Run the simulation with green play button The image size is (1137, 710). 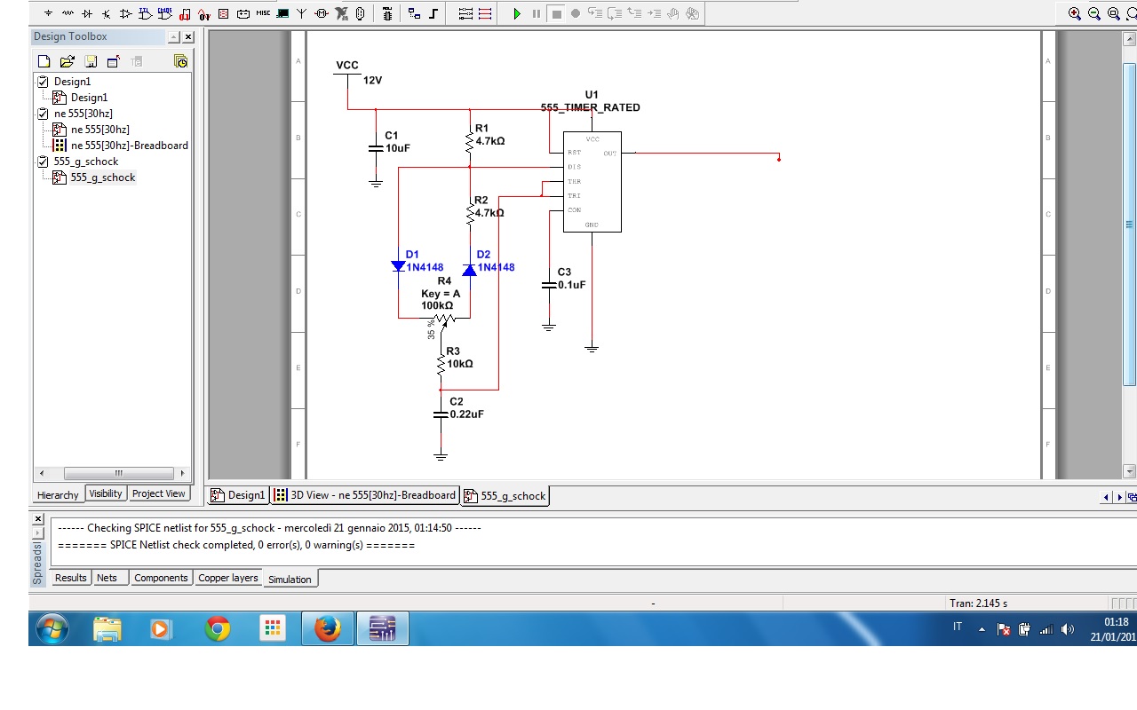[x=517, y=13]
